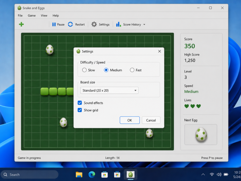Screen dimensions: 241x181
Task: Open the Game menu
Action: click(x=32, y=16)
